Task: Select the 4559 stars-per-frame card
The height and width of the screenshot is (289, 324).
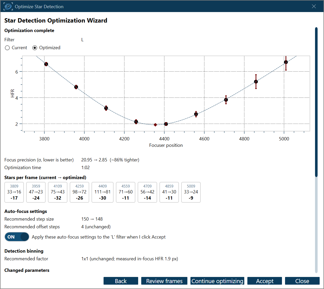Action: (126, 192)
